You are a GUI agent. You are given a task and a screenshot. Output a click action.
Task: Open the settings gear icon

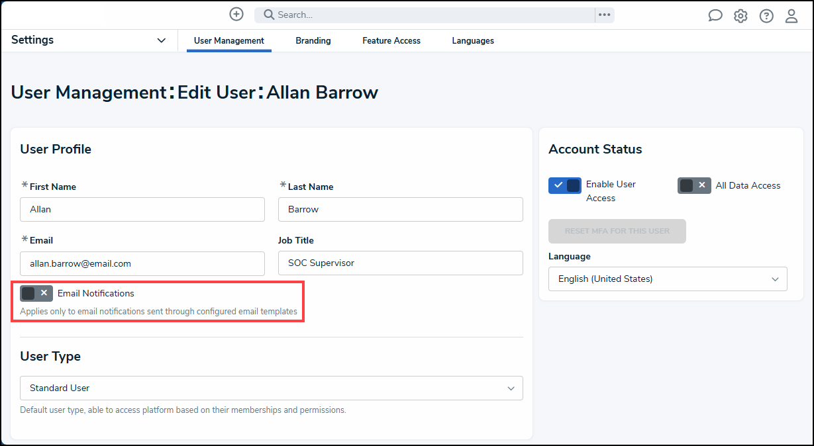pos(740,16)
